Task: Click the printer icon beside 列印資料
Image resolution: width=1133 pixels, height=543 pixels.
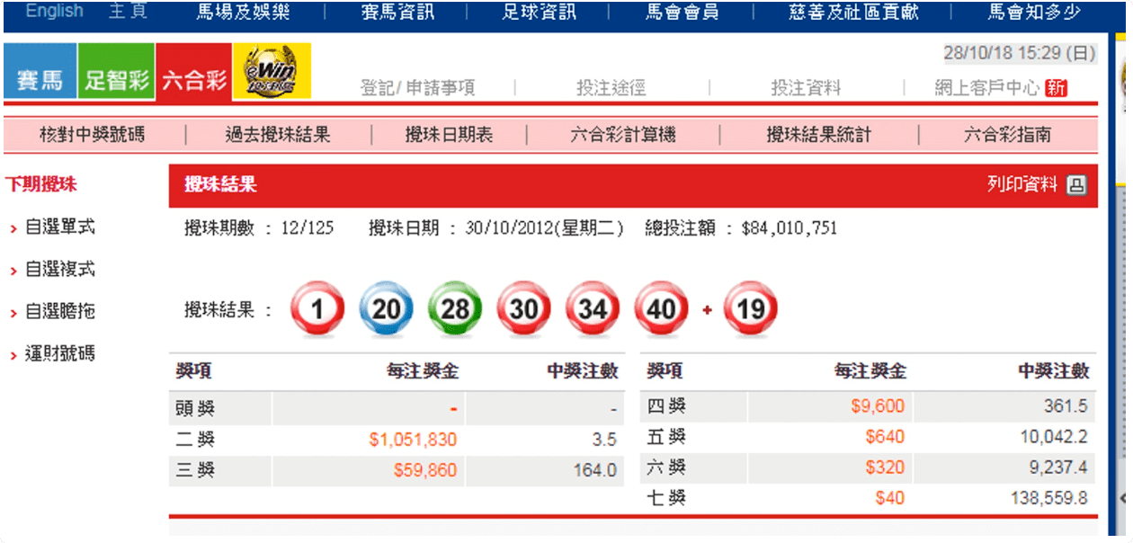Action: (x=1076, y=185)
